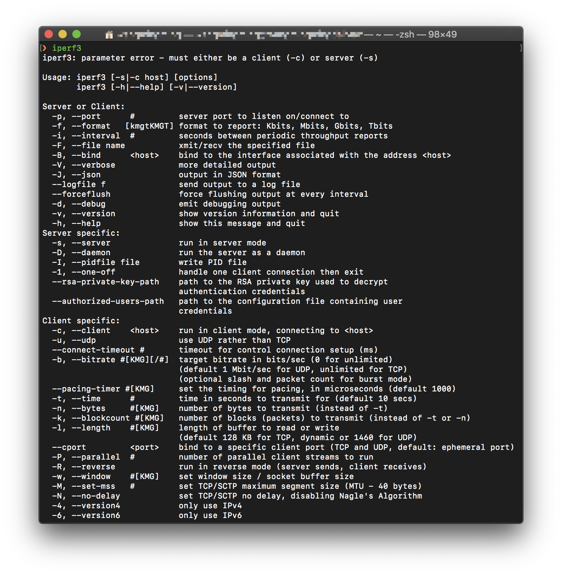The image size is (562, 575).
Task: Click the "-s, --server" option text
Action: pos(81,243)
